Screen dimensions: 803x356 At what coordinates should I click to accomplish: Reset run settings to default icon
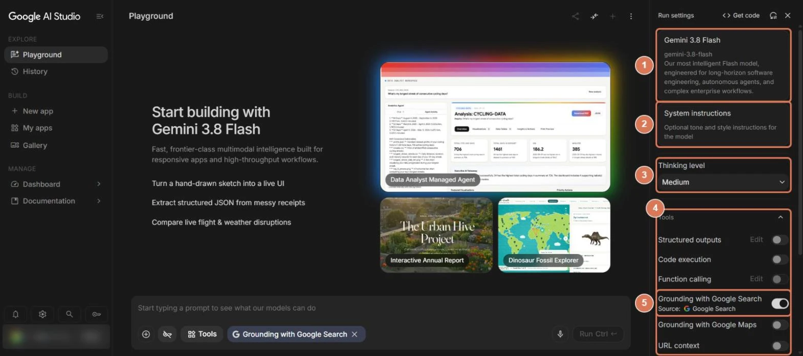tap(773, 15)
